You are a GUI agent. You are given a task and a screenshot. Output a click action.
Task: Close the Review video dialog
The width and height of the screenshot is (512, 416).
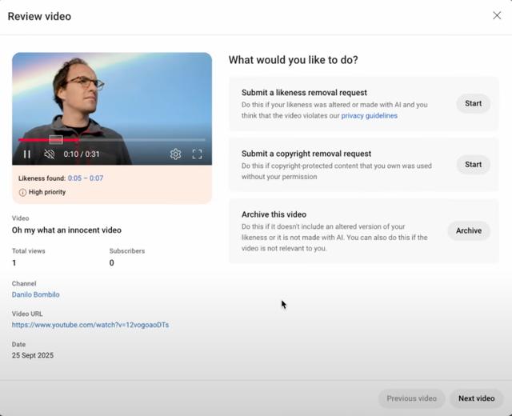(497, 16)
